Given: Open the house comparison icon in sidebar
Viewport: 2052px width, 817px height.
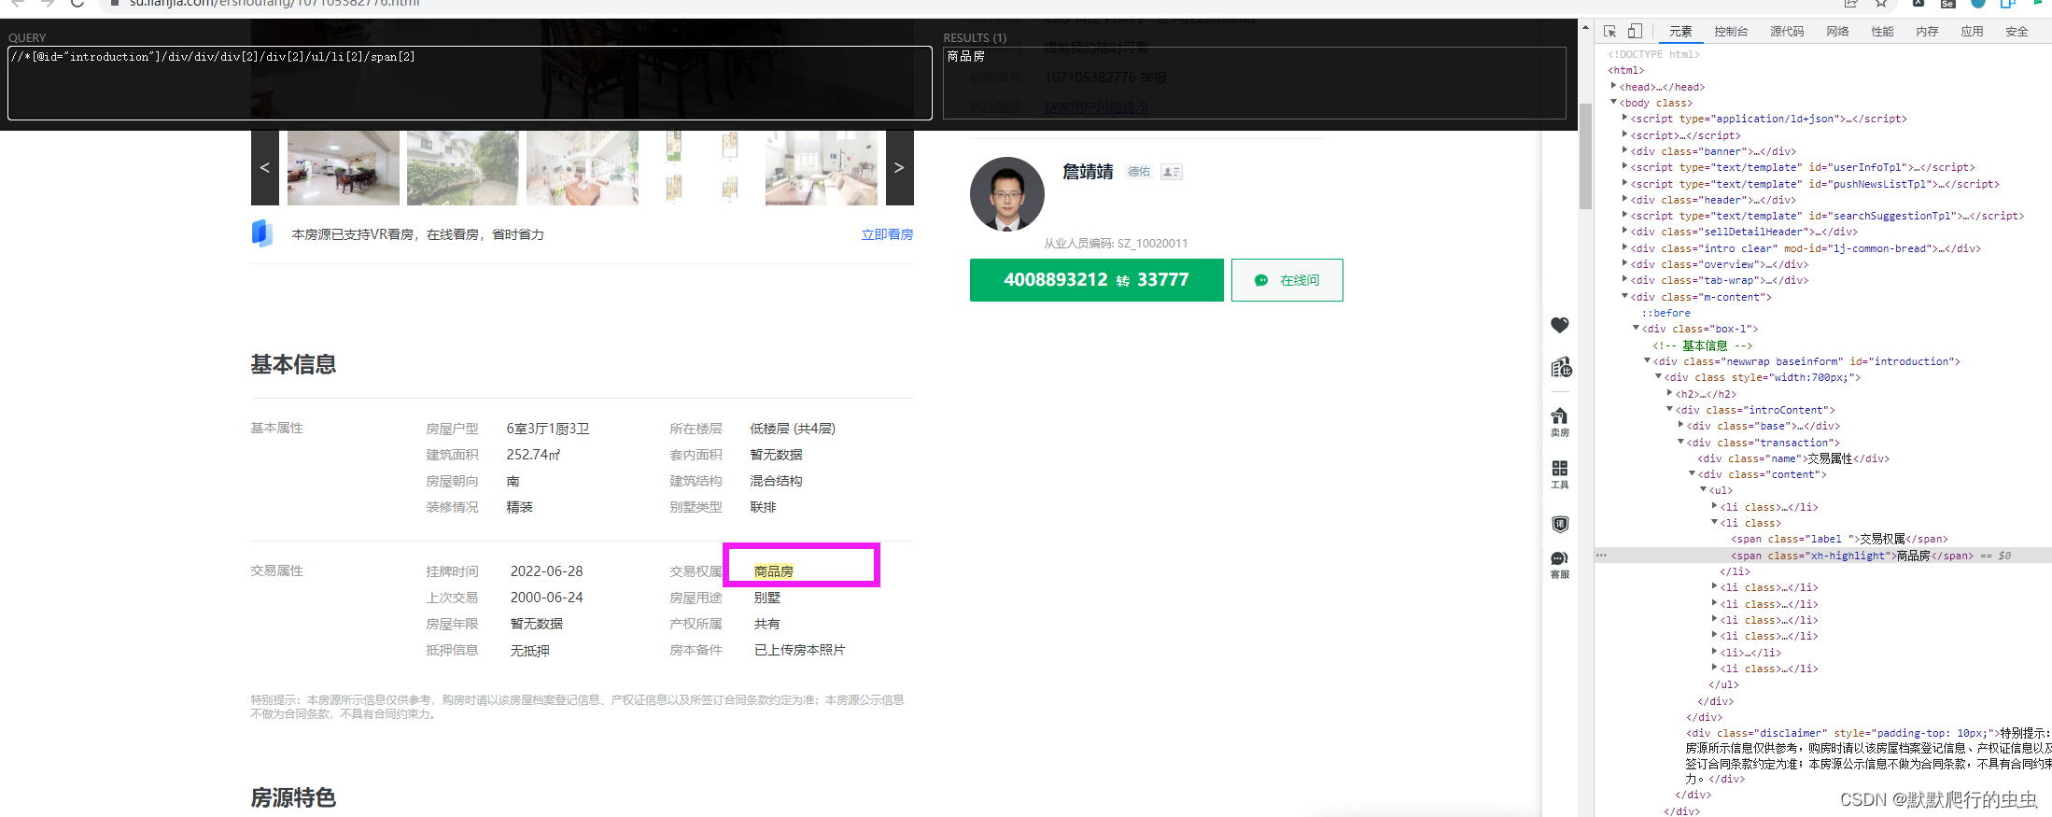Looking at the screenshot, I should (1561, 367).
